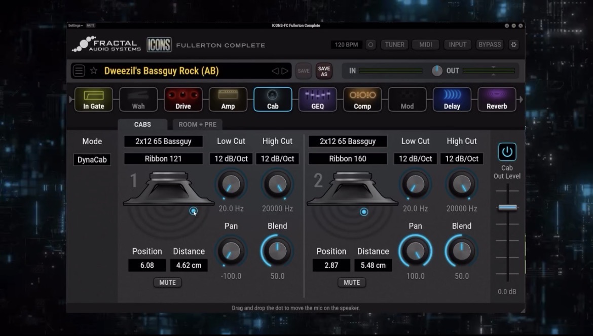Open the TUNER
Image resolution: width=593 pixels, height=336 pixels.
394,45
